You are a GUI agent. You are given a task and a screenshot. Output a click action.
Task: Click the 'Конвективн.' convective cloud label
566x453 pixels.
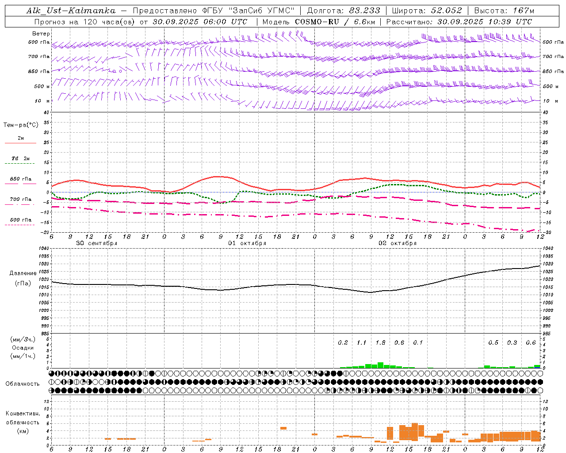tap(23, 414)
